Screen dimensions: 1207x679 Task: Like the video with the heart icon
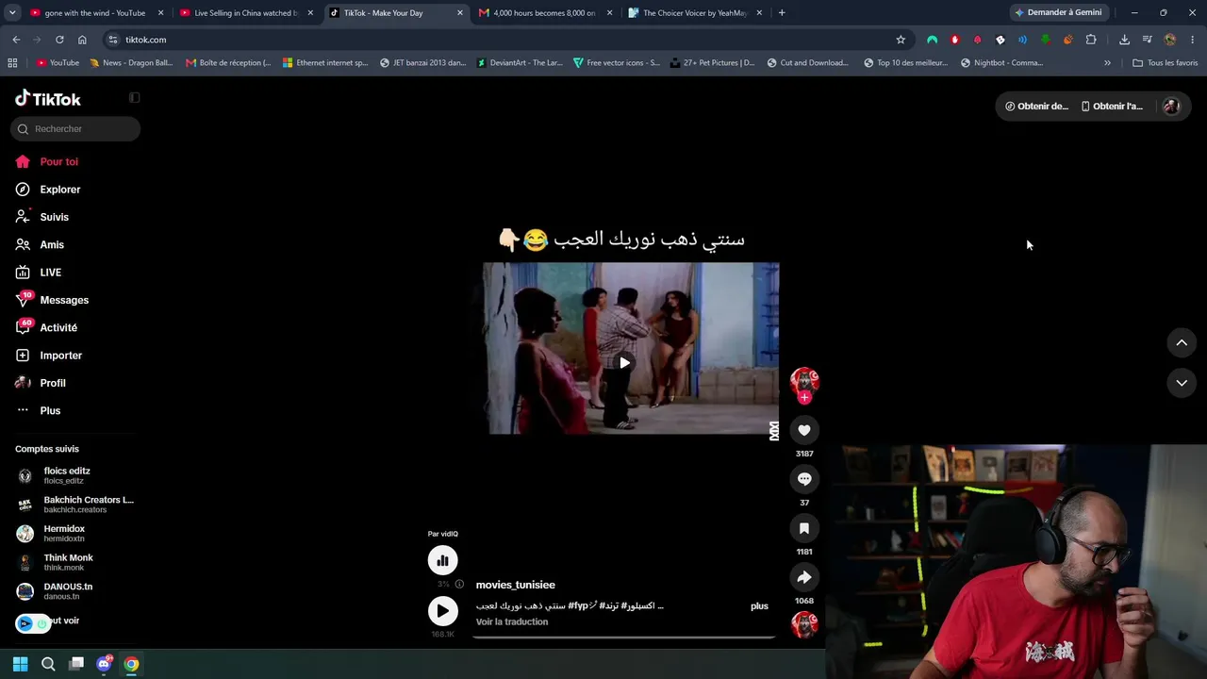coord(804,430)
